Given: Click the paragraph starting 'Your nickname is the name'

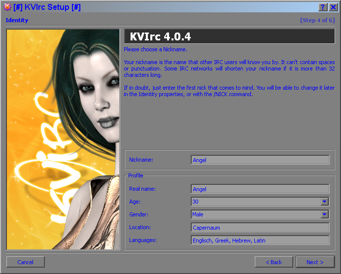Looking at the screenshot, I should tap(229, 68).
